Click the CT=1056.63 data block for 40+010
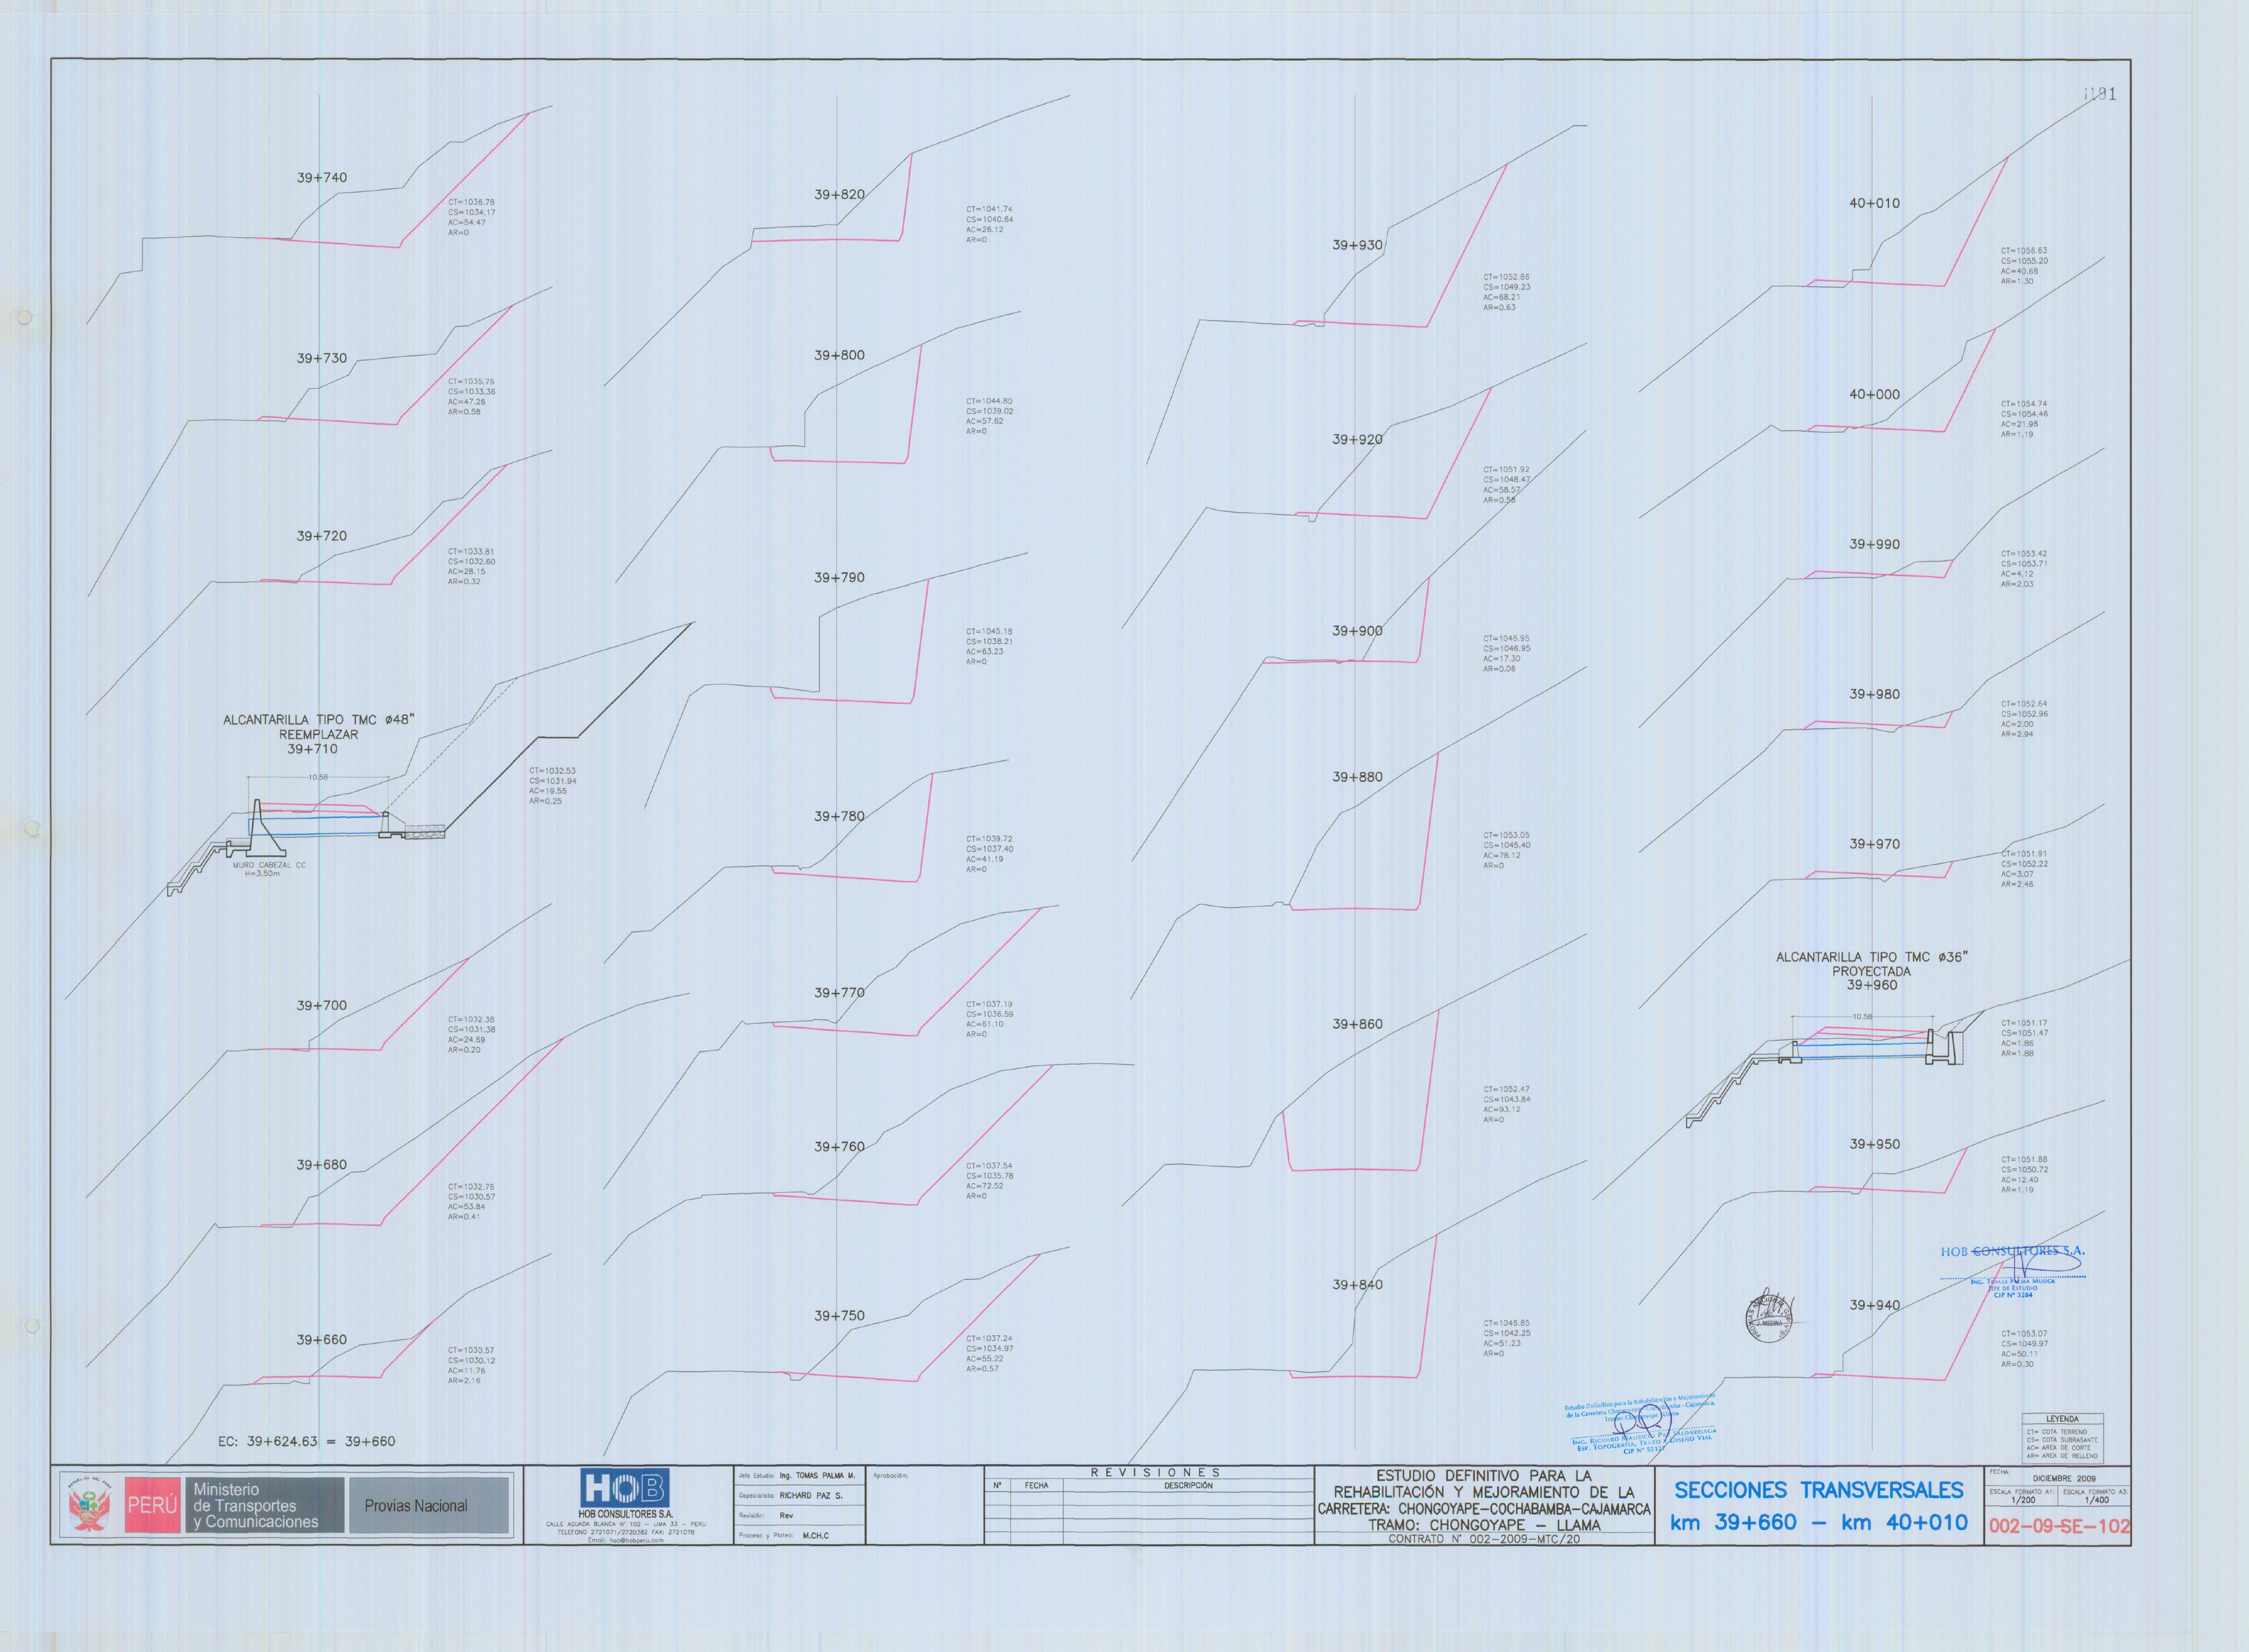Viewport: 2249px width, 1652px height. click(2024, 266)
